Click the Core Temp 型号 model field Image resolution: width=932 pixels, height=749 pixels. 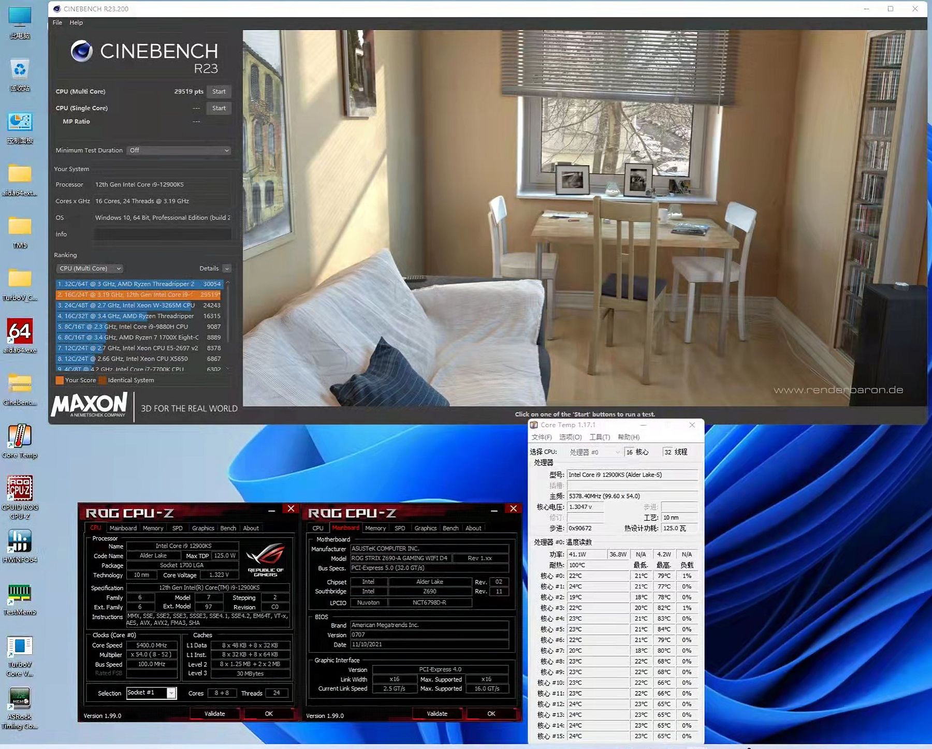[x=632, y=475]
